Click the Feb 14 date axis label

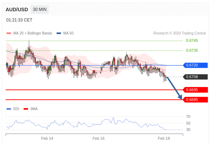47,138
